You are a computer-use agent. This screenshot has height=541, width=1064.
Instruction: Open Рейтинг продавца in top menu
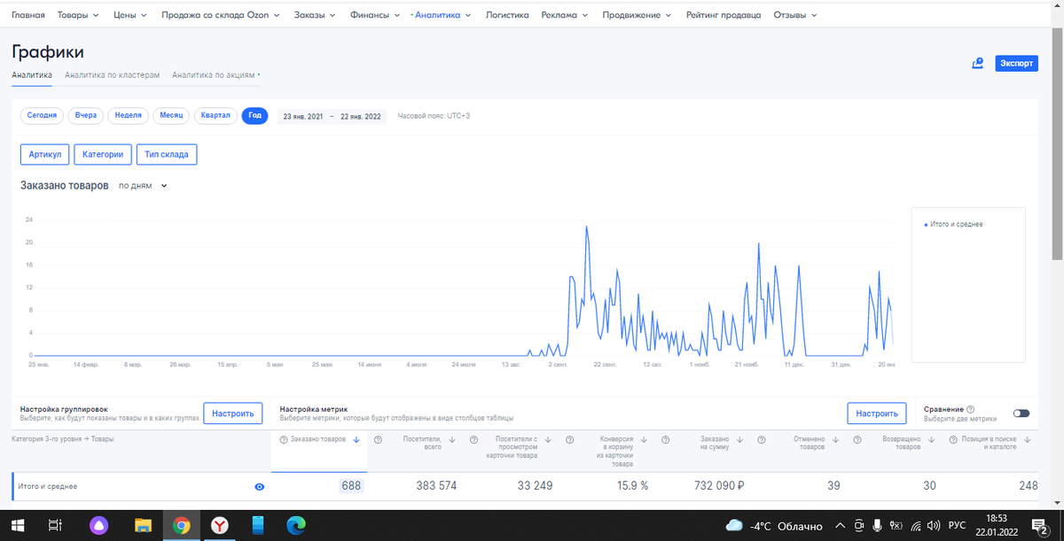[x=724, y=15]
